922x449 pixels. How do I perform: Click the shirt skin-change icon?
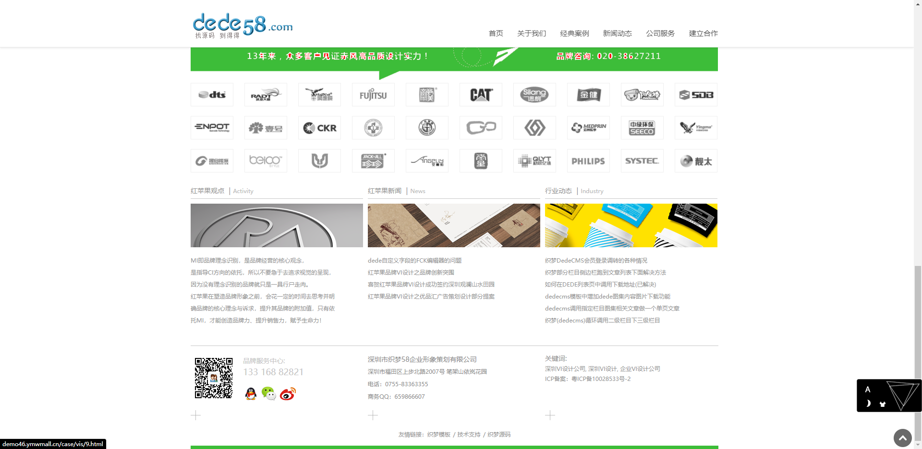tap(882, 404)
